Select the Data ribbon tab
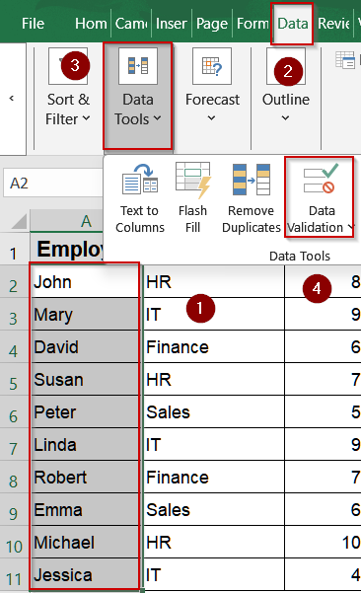Screen dimensions: 361x593 pos(293,24)
